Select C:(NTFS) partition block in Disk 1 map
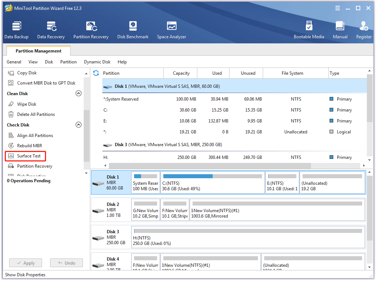376x281 pixels. tap(212, 183)
